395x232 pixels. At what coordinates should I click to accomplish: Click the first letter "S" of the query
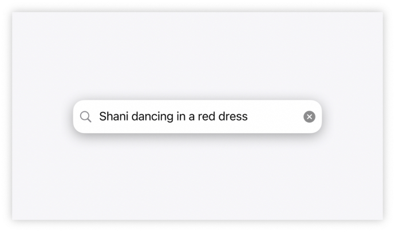click(103, 117)
